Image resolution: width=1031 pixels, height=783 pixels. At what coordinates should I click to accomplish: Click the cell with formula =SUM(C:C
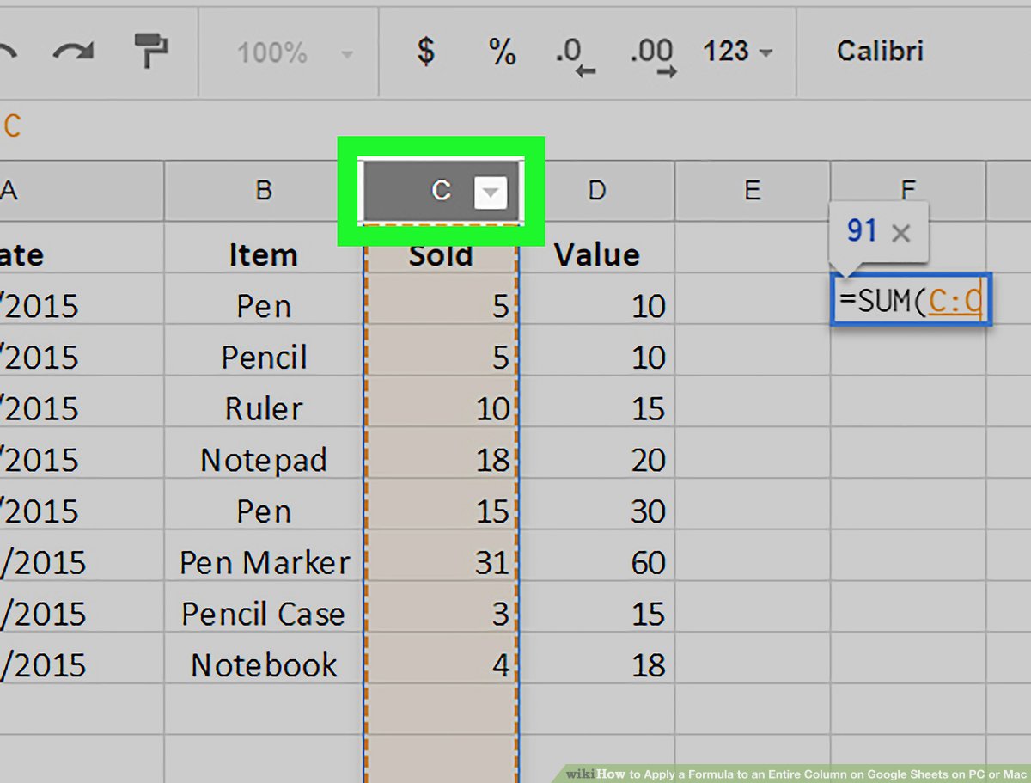point(911,300)
